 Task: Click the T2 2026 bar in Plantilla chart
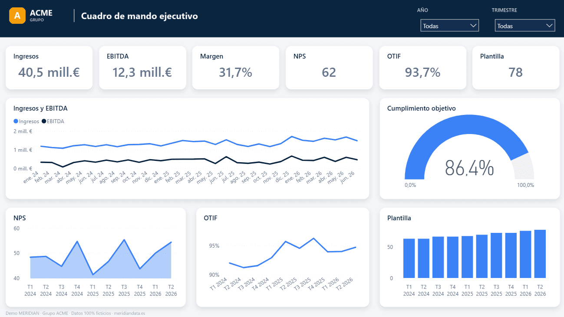click(540, 254)
